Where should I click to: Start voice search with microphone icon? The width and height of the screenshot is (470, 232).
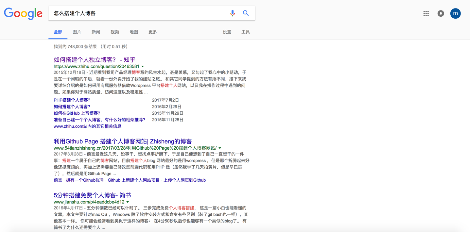point(232,13)
